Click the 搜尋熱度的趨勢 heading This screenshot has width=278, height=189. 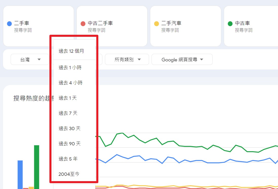tap(33, 98)
